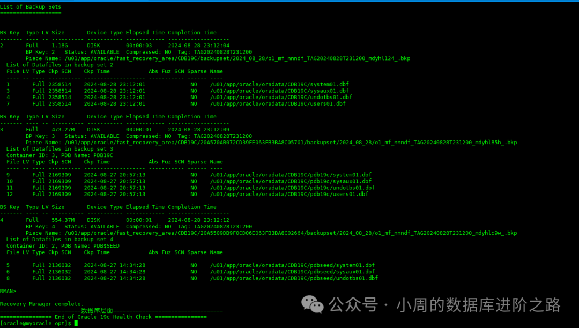
Task: Click completion time '2024-08-28 23:12:09'
Action: point(199,130)
